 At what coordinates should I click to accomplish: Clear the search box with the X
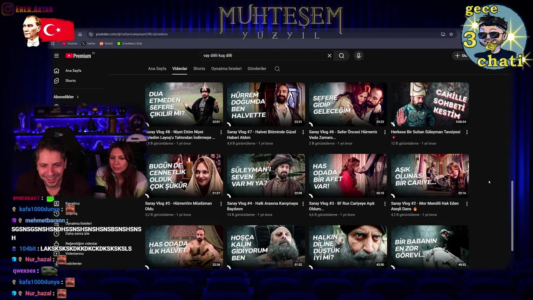click(329, 55)
